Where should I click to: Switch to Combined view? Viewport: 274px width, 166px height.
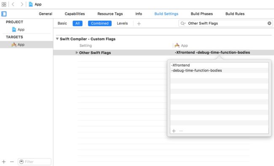[100, 24]
